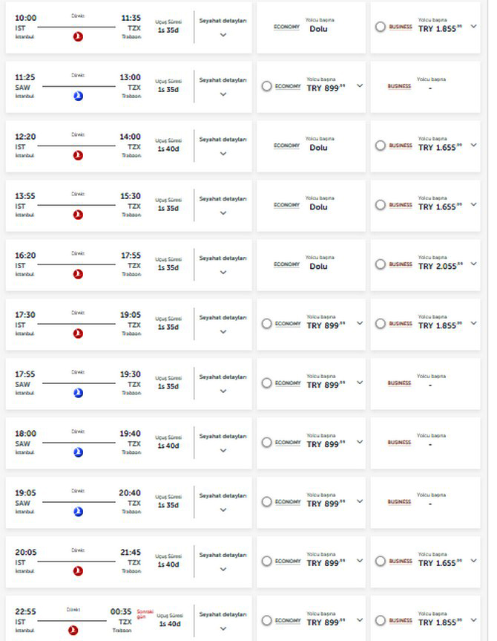
Task: Expand Seyahat detayları for 10:00 flight
Action: [x=223, y=35]
